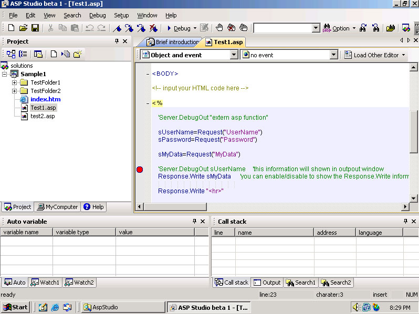Open the Search menu
Screen dimensions: 419x314
[72, 15]
